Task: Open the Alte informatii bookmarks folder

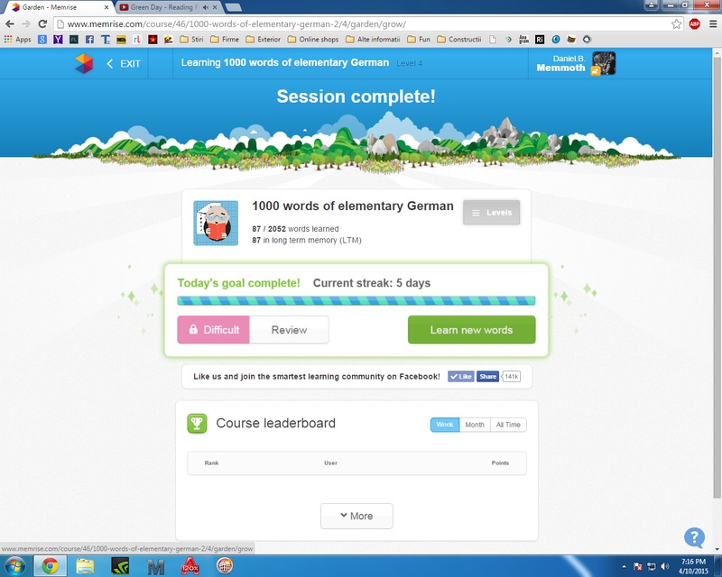Action: point(373,39)
